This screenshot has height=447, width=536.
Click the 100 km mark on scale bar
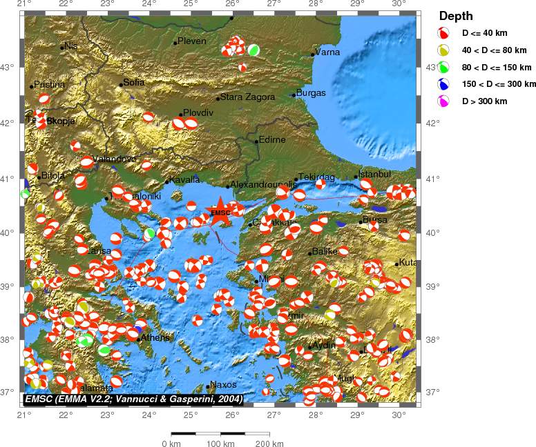pos(218,444)
